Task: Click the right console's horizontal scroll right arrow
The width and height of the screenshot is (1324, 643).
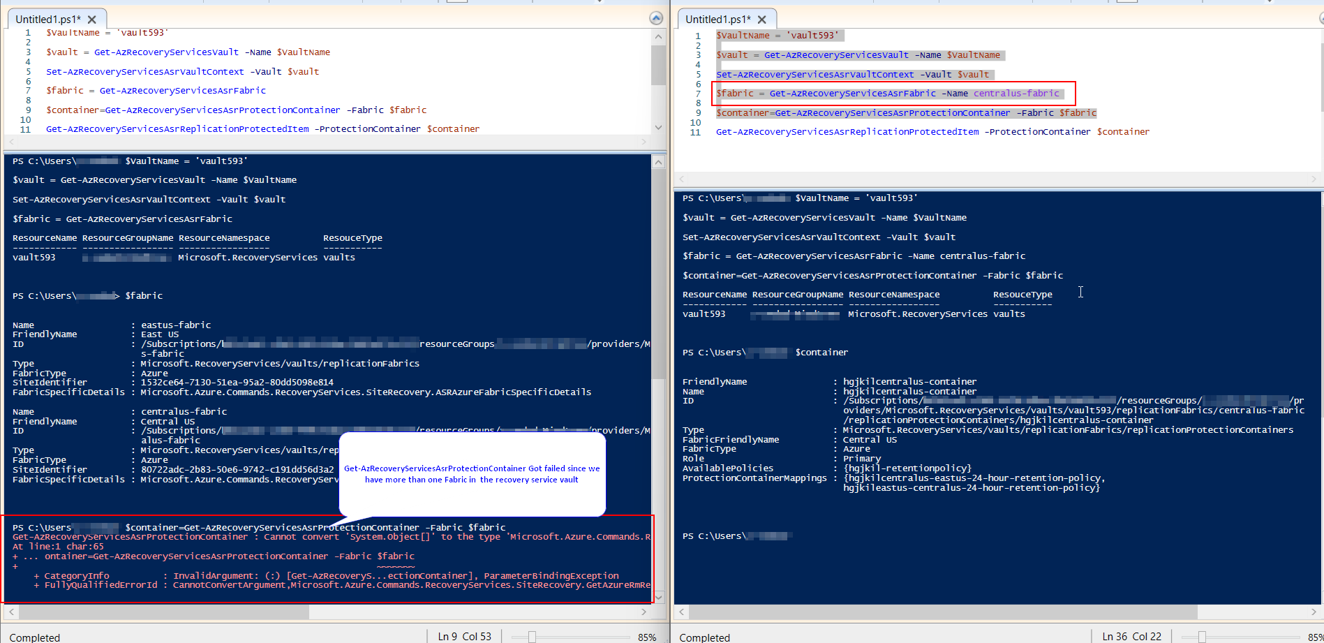Action: 1314,612
